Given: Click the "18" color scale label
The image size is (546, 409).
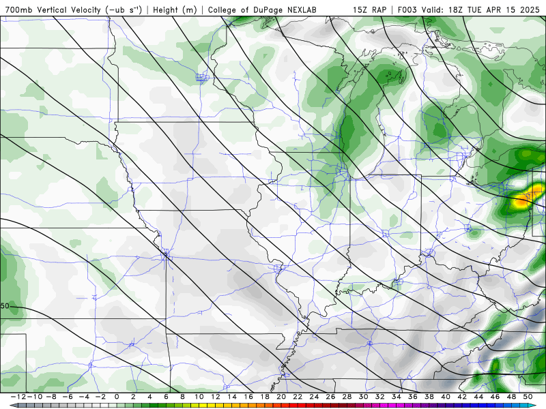Looking at the screenshot, I should click(265, 397).
